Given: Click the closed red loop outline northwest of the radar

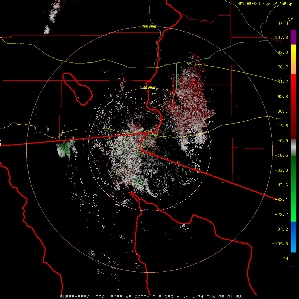Looking at the screenshot, I should point(77,89).
